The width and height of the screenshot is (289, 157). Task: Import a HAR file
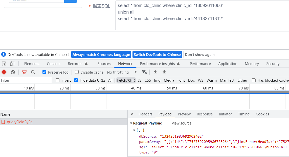pos(155,72)
